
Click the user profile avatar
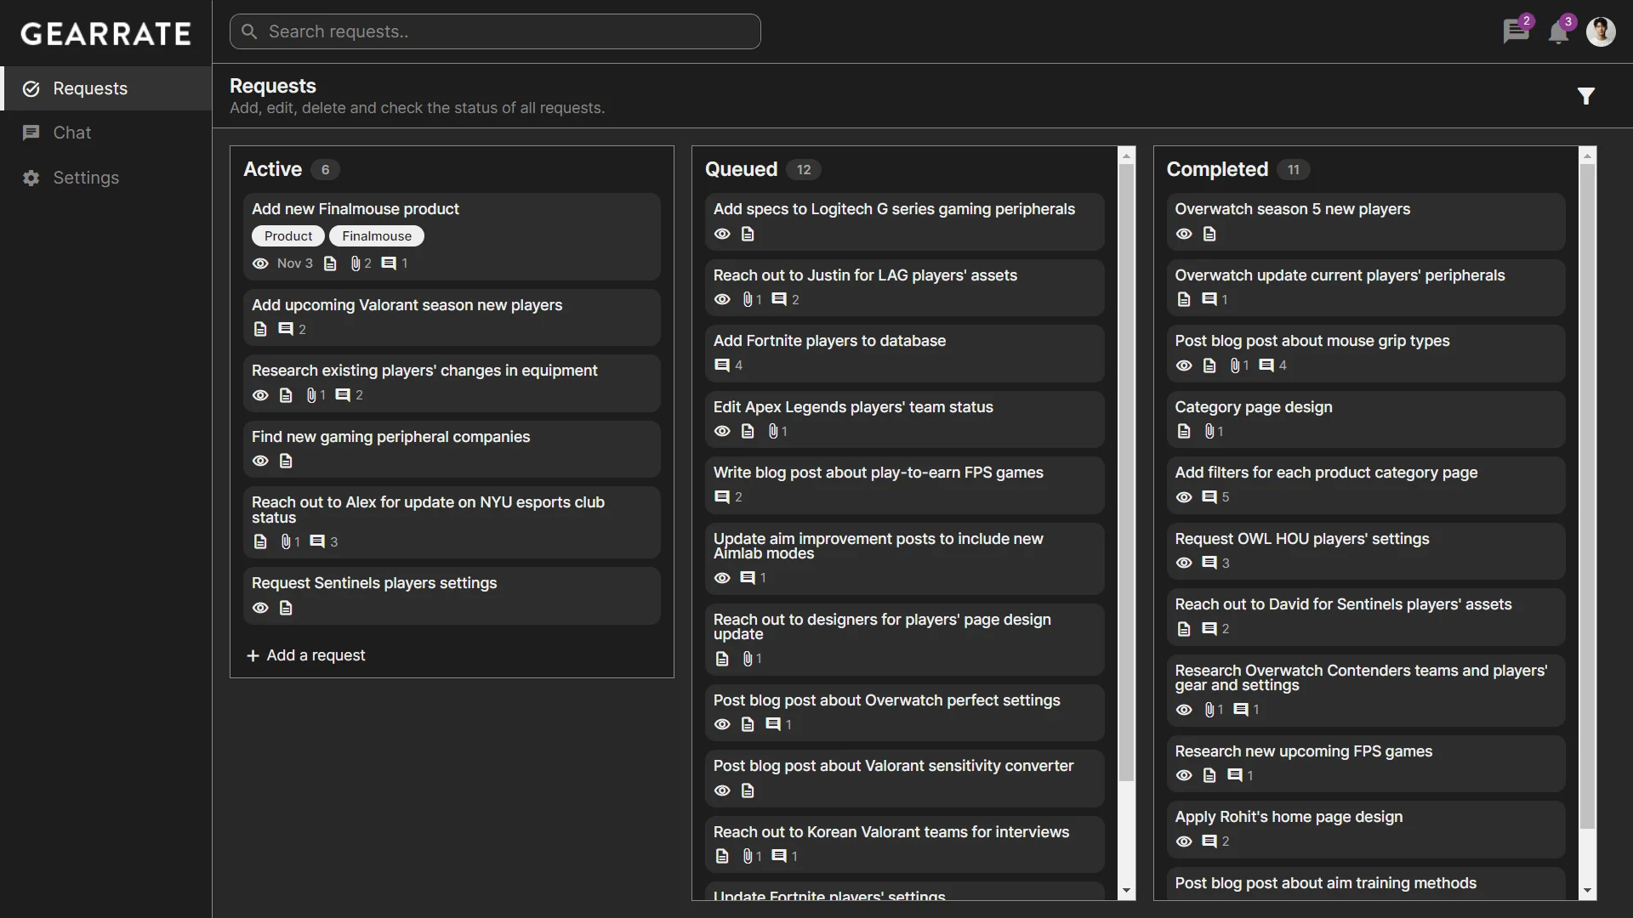click(1601, 32)
